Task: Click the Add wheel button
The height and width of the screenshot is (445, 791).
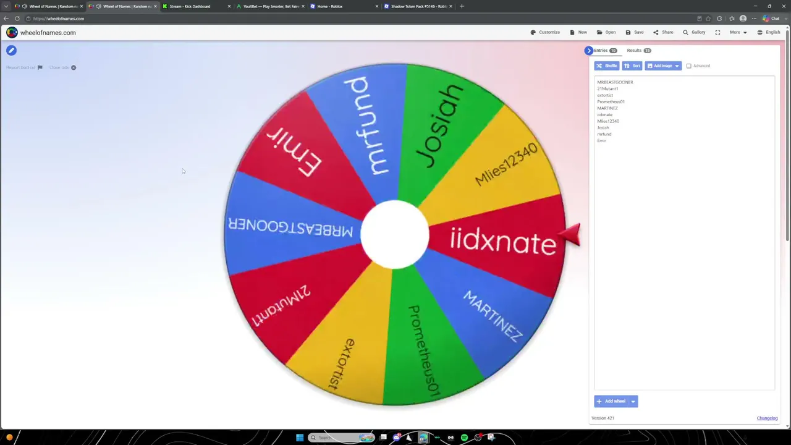Action: coord(611,401)
